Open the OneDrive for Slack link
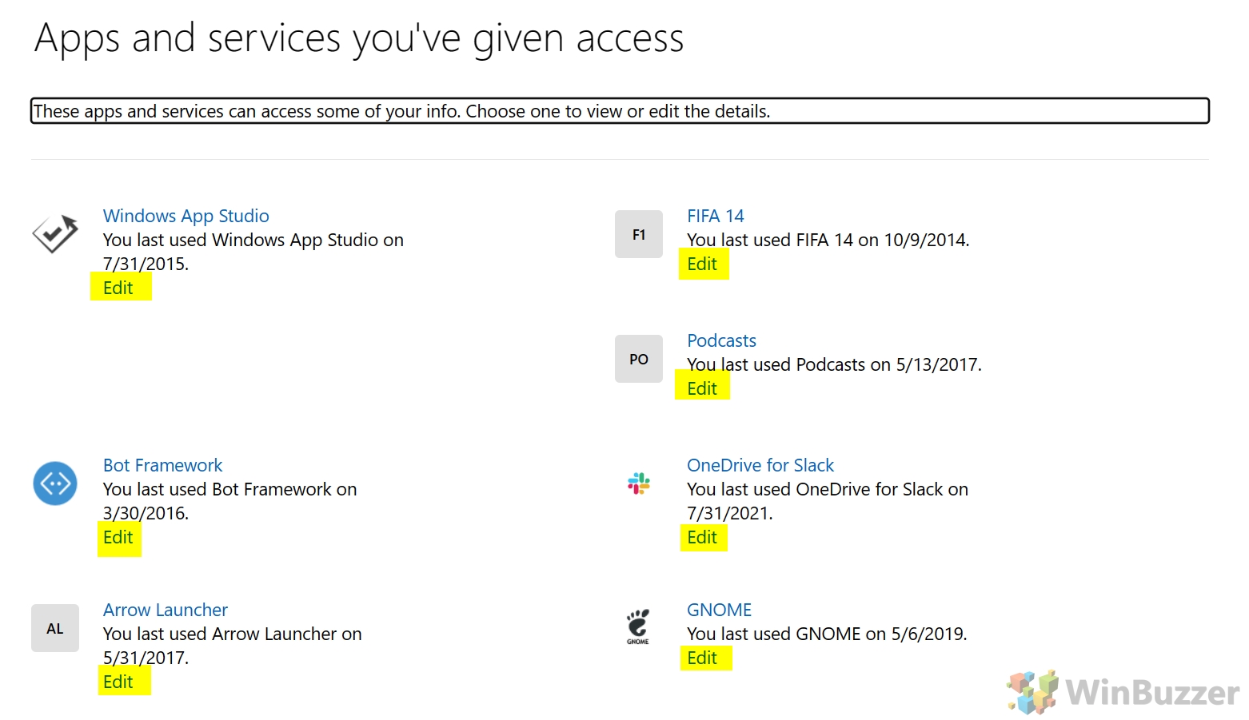1249x720 pixels. [760, 465]
